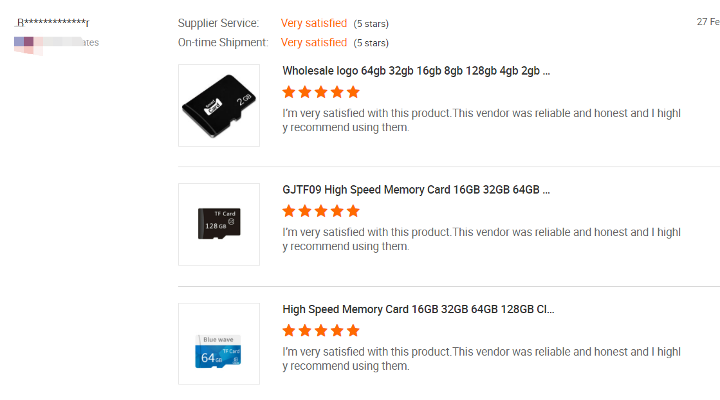
Task: Click the five stars under GJTF09 product
Action: pos(320,211)
